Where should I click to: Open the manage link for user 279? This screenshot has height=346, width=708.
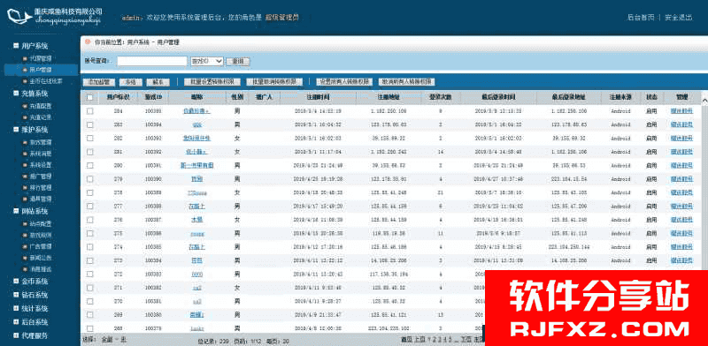(x=681, y=179)
